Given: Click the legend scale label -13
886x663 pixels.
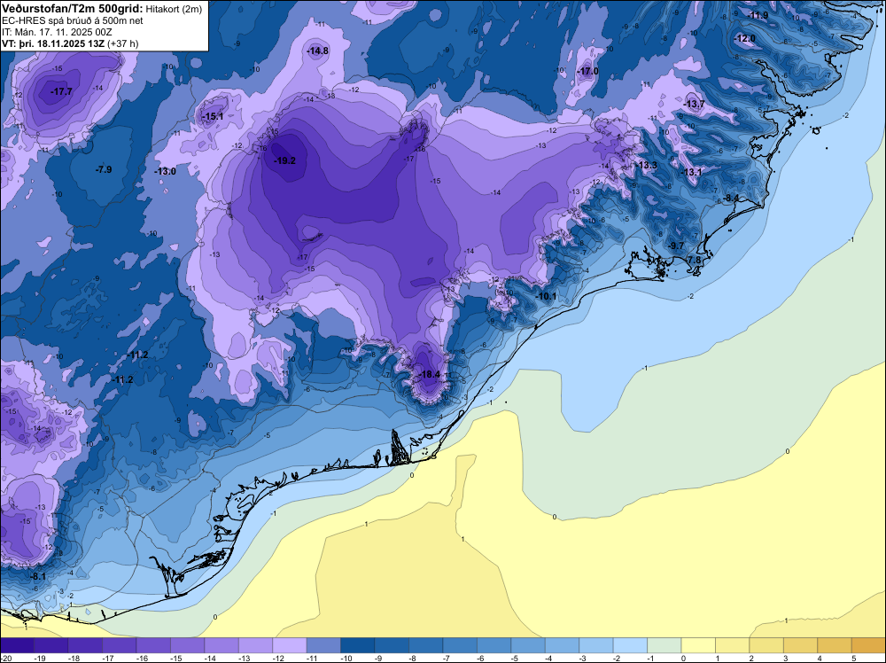Looking at the screenshot, I should [244, 658].
